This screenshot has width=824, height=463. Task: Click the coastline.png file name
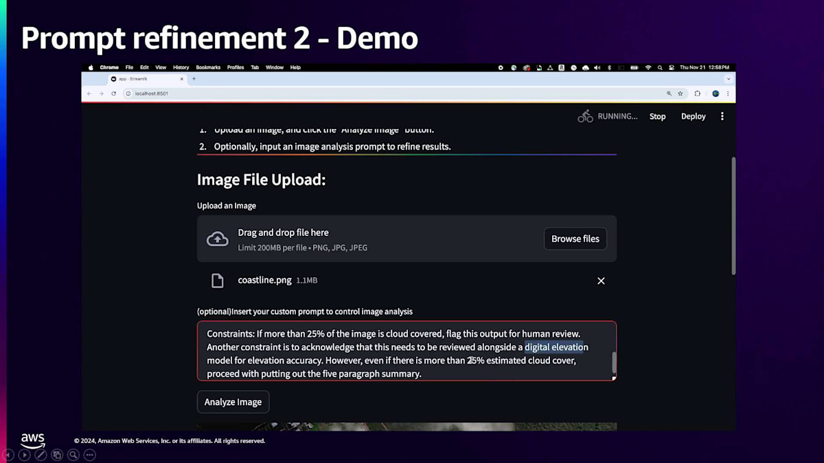tap(264, 280)
